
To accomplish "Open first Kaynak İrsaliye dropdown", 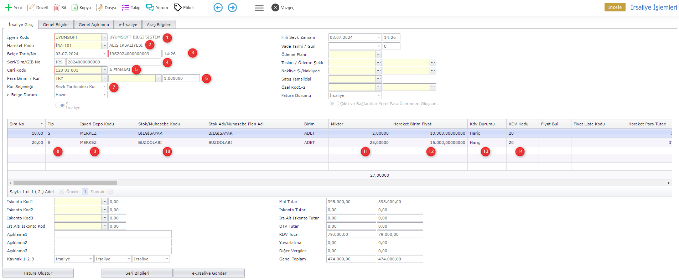I will pyautogui.click(x=90, y=259).
